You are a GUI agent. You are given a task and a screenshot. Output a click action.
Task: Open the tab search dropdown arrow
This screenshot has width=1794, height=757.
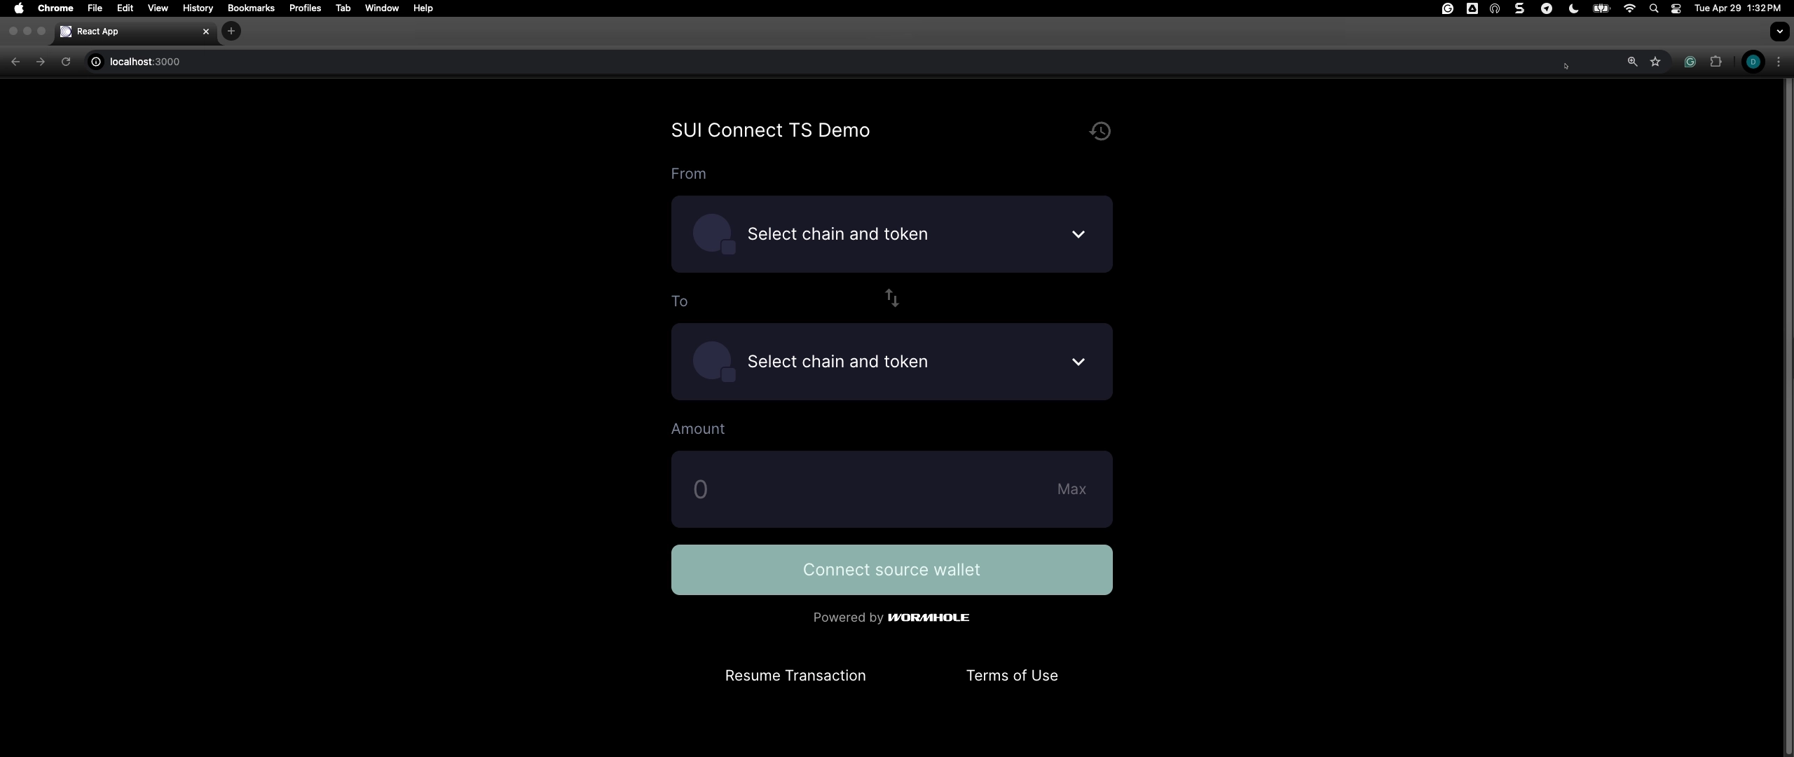click(1779, 32)
